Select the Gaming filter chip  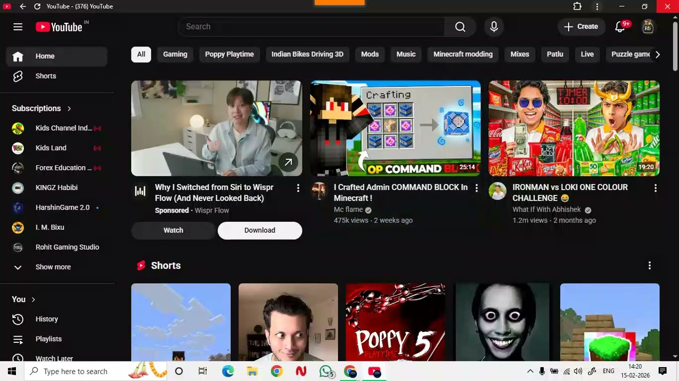[175, 55]
